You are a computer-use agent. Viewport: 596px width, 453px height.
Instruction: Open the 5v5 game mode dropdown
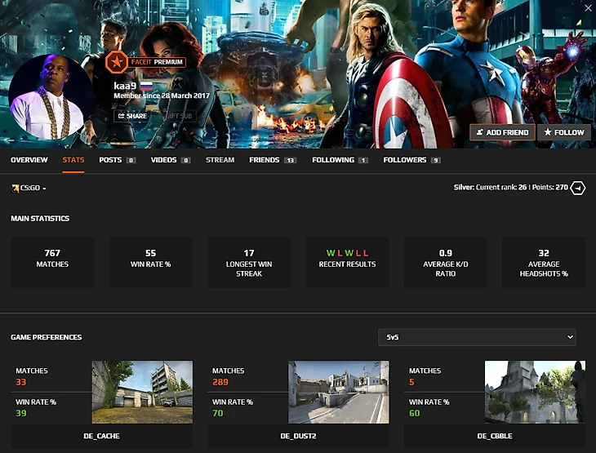[x=477, y=337]
